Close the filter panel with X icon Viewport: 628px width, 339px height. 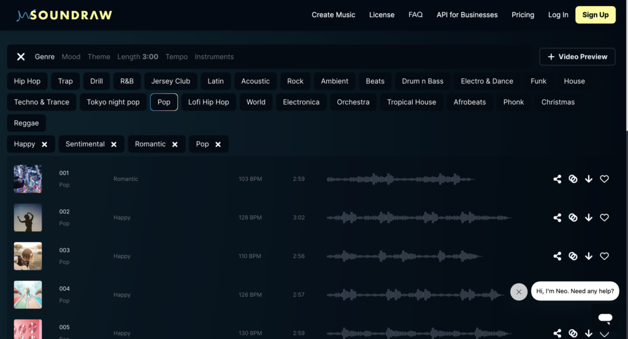coord(21,56)
